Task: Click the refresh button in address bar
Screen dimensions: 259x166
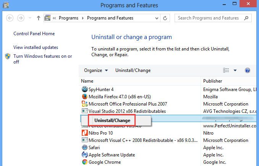Action: coord(165,18)
